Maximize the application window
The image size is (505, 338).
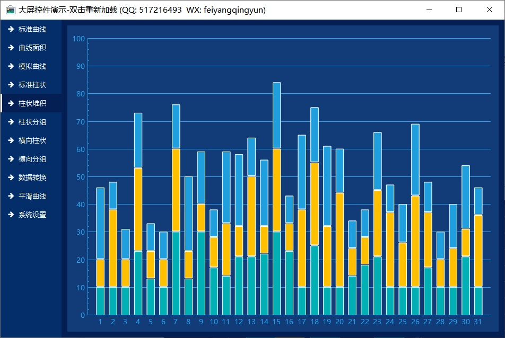click(x=459, y=10)
